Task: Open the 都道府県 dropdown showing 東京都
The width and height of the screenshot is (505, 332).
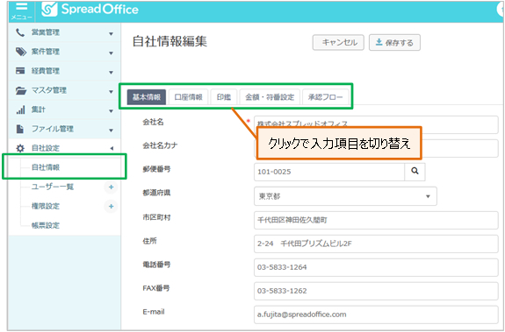Action: 345,196
